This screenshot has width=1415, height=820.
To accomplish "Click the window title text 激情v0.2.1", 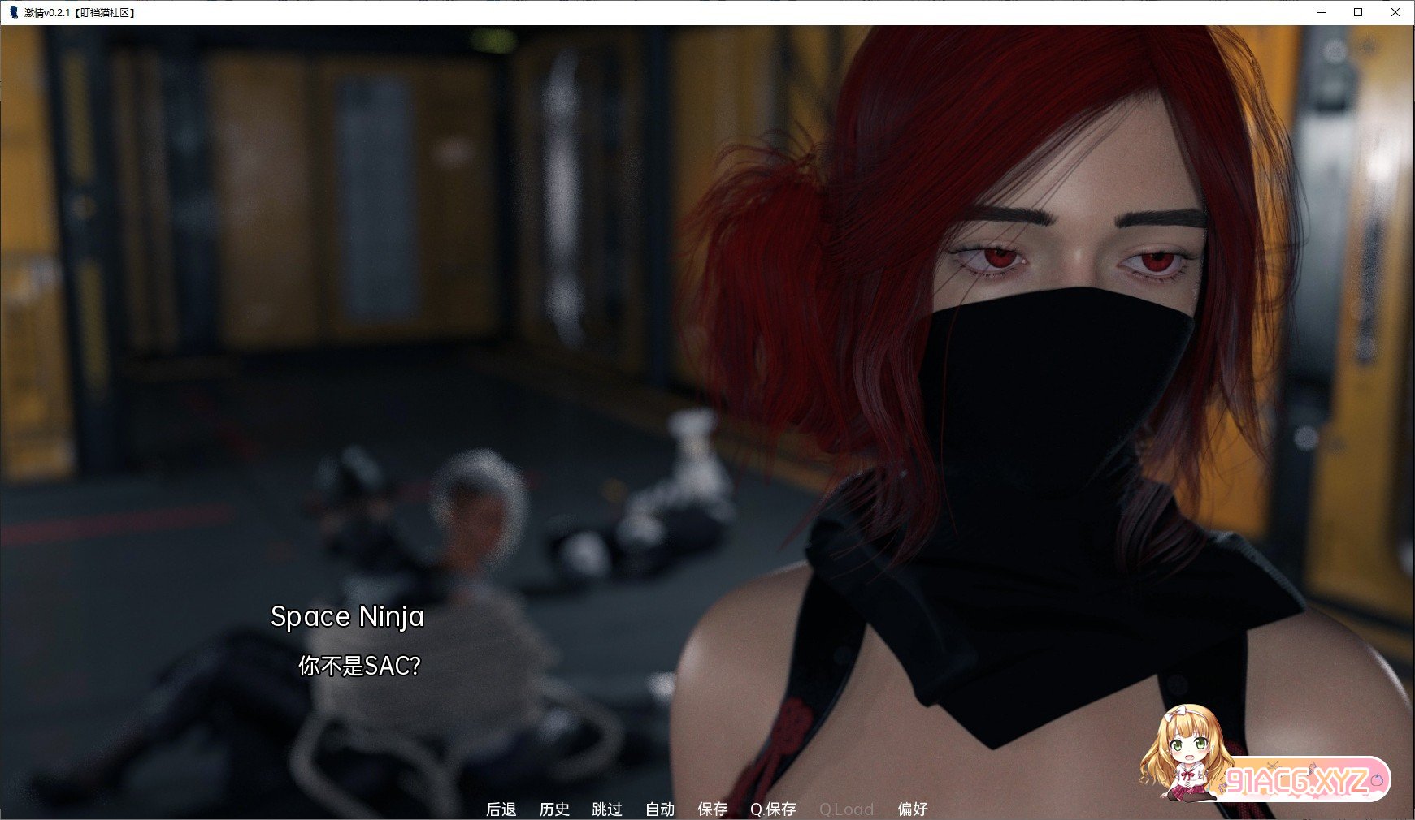I will [47, 13].
